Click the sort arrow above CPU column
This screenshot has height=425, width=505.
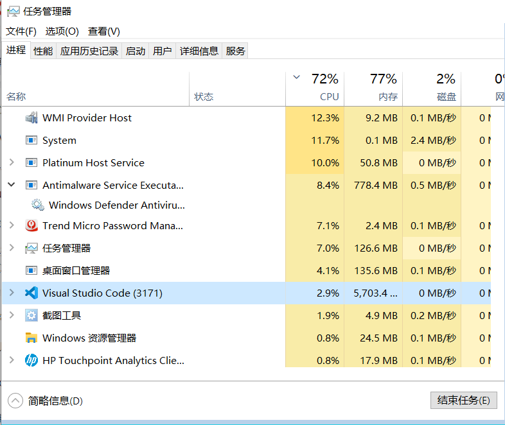[297, 77]
